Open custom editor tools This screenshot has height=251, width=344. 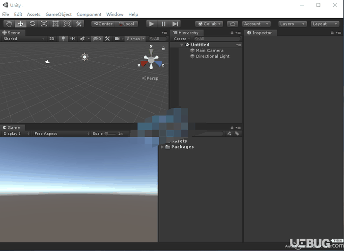[79, 24]
